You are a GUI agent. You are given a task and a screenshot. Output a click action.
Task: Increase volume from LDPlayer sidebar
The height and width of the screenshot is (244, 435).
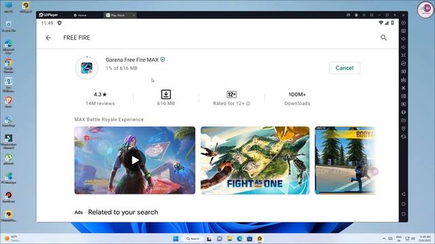click(x=404, y=39)
